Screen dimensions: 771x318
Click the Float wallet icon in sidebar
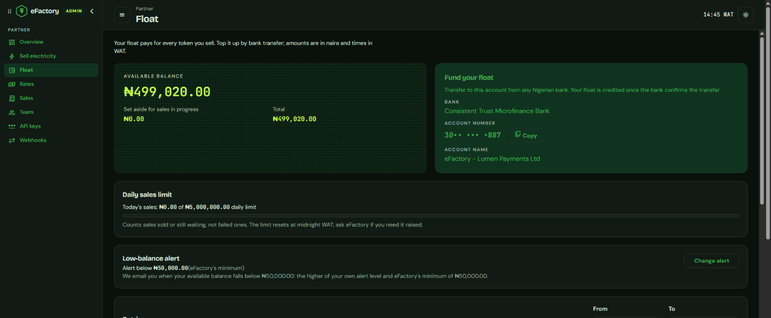pos(12,70)
